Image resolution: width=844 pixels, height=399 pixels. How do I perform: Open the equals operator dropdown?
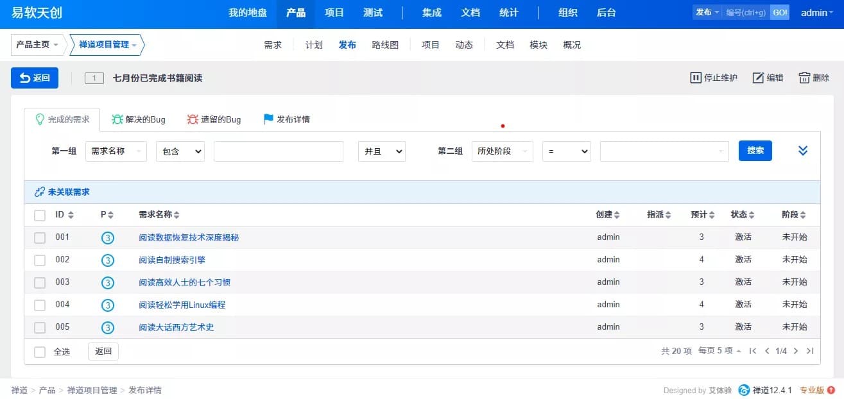click(x=567, y=151)
